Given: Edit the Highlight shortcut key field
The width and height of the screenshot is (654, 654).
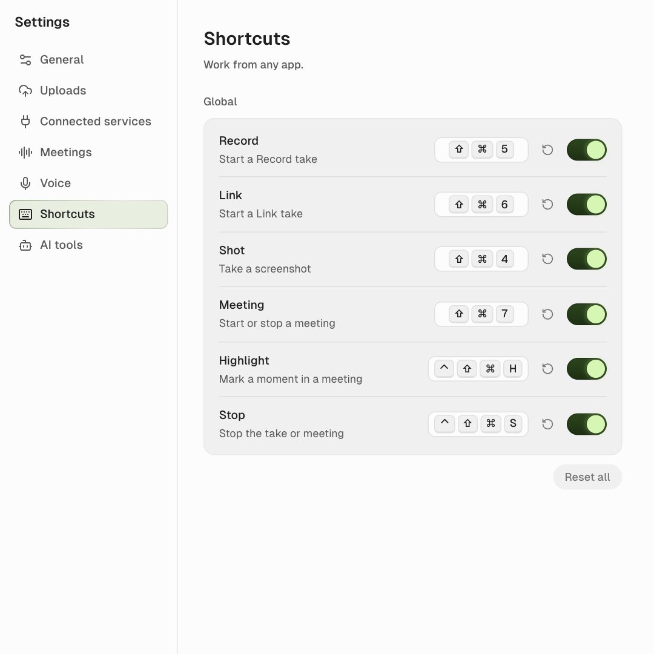Looking at the screenshot, I should (x=478, y=369).
